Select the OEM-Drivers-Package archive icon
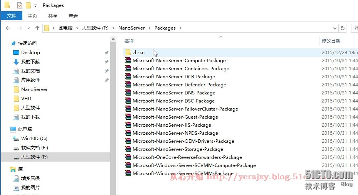 [x=128, y=141]
